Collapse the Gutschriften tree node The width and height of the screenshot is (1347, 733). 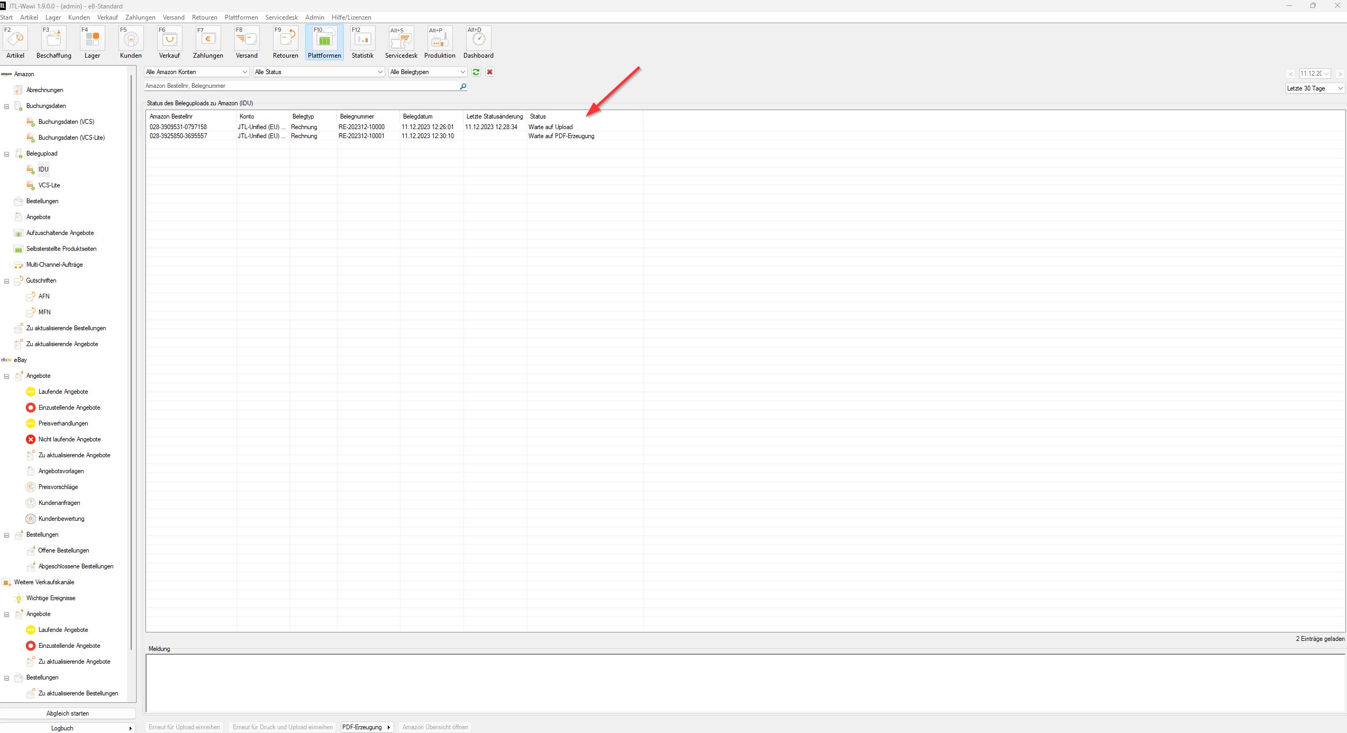click(7, 281)
